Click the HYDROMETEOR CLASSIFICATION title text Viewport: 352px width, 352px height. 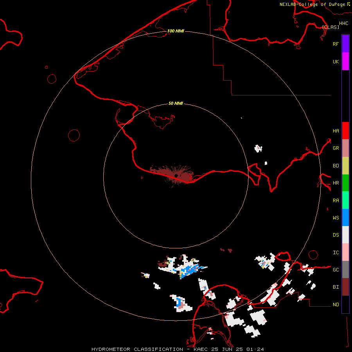pos(137,349)
